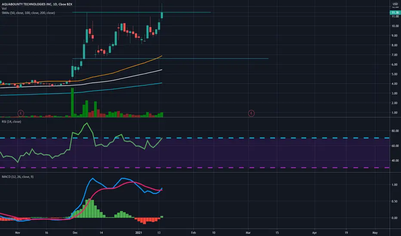Open the AQUABOUNTY TECHNOLOGIES INC symbol title
The height and width of the screenshot is (236, 401).
point(37,4)
